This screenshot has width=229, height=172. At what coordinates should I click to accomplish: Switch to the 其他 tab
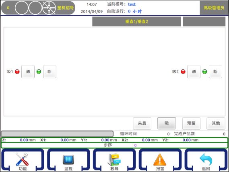coord(216,123)
